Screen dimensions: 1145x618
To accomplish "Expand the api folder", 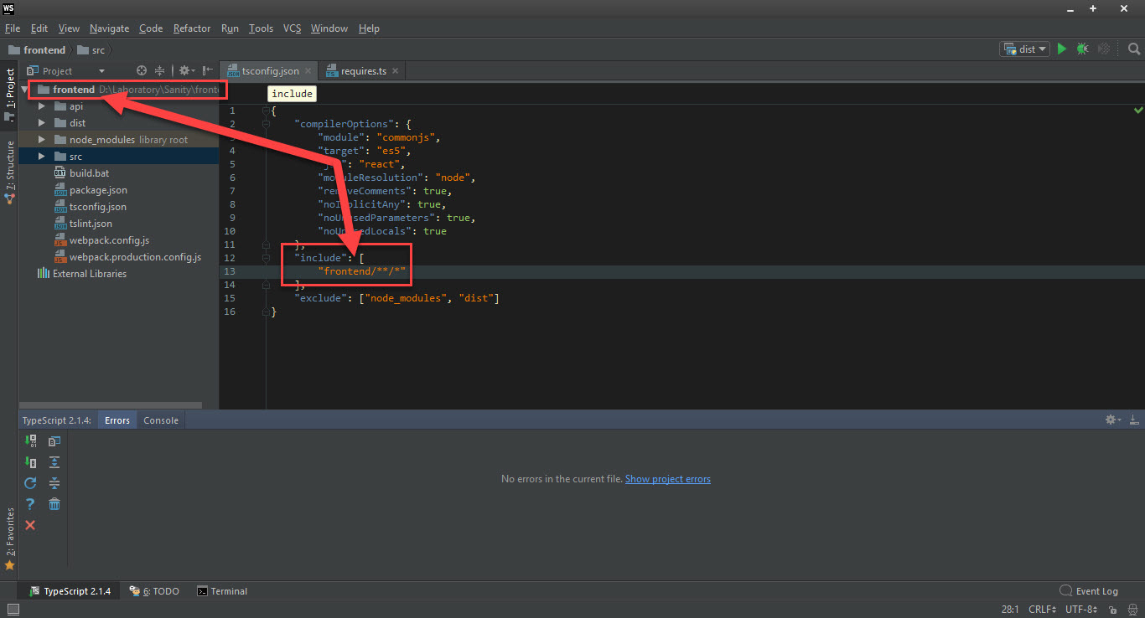I will coord(41,106).
